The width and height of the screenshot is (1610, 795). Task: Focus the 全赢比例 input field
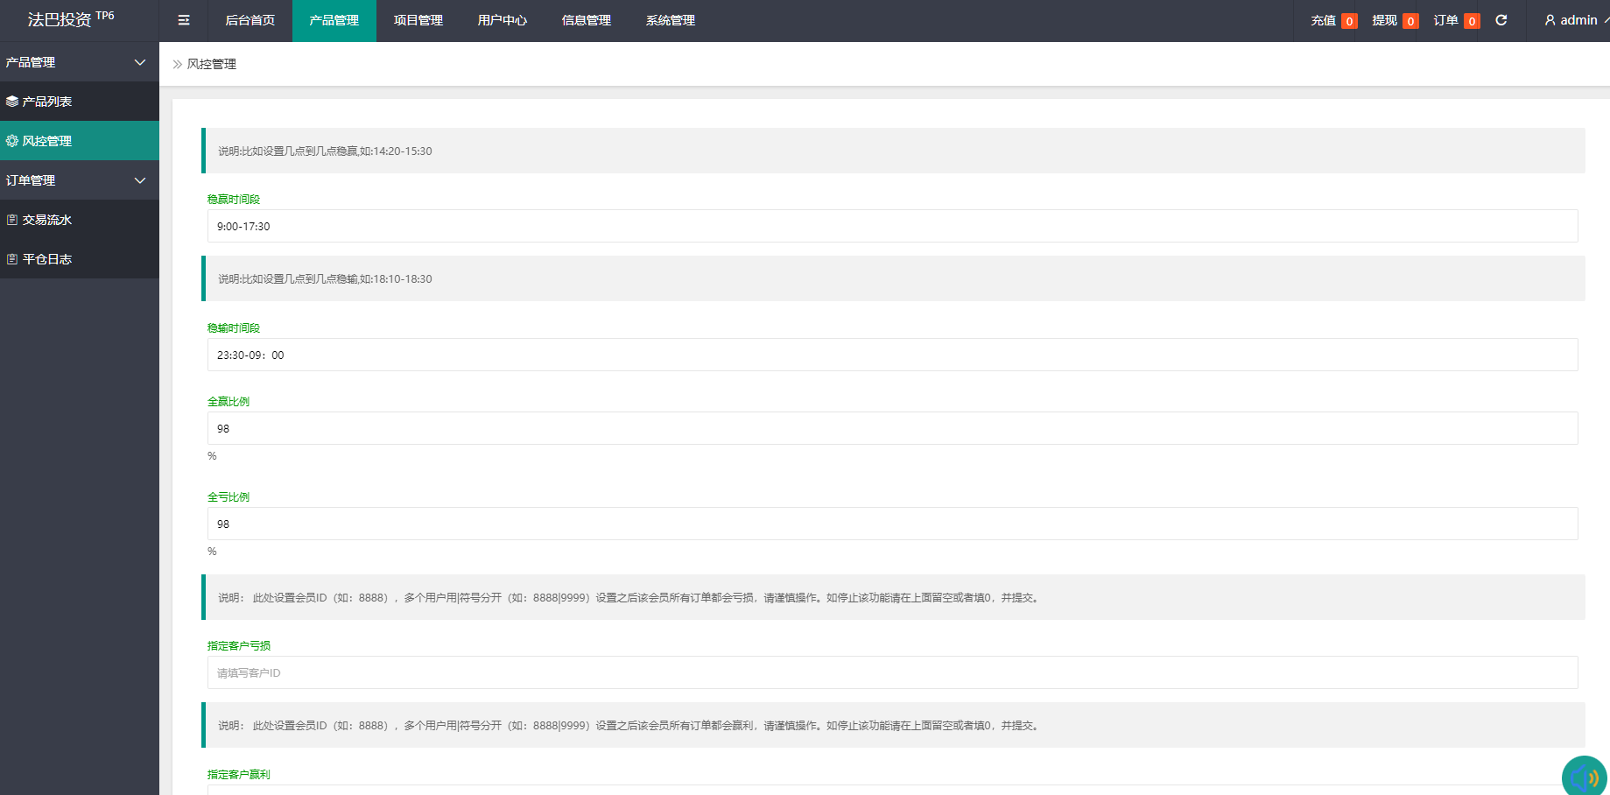click(x=892, y=428)
